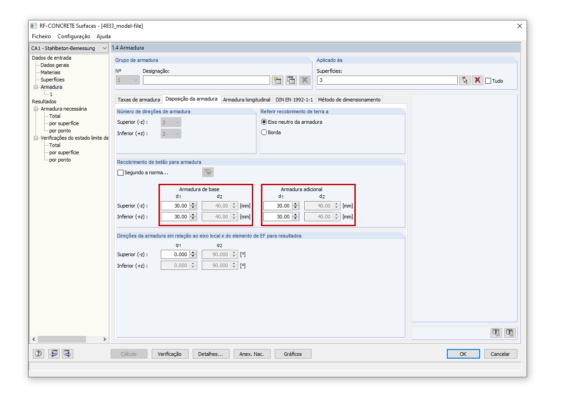Click base reinforcement d1 Superior value field
Image resolution: width=563 pixels, height=410 pixels.
coord(175,206)
